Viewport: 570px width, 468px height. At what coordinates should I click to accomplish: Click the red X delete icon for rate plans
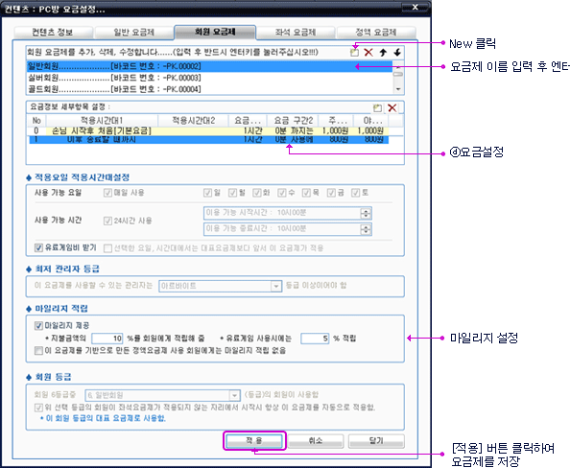pyautogui.click(x=368, y=53)
